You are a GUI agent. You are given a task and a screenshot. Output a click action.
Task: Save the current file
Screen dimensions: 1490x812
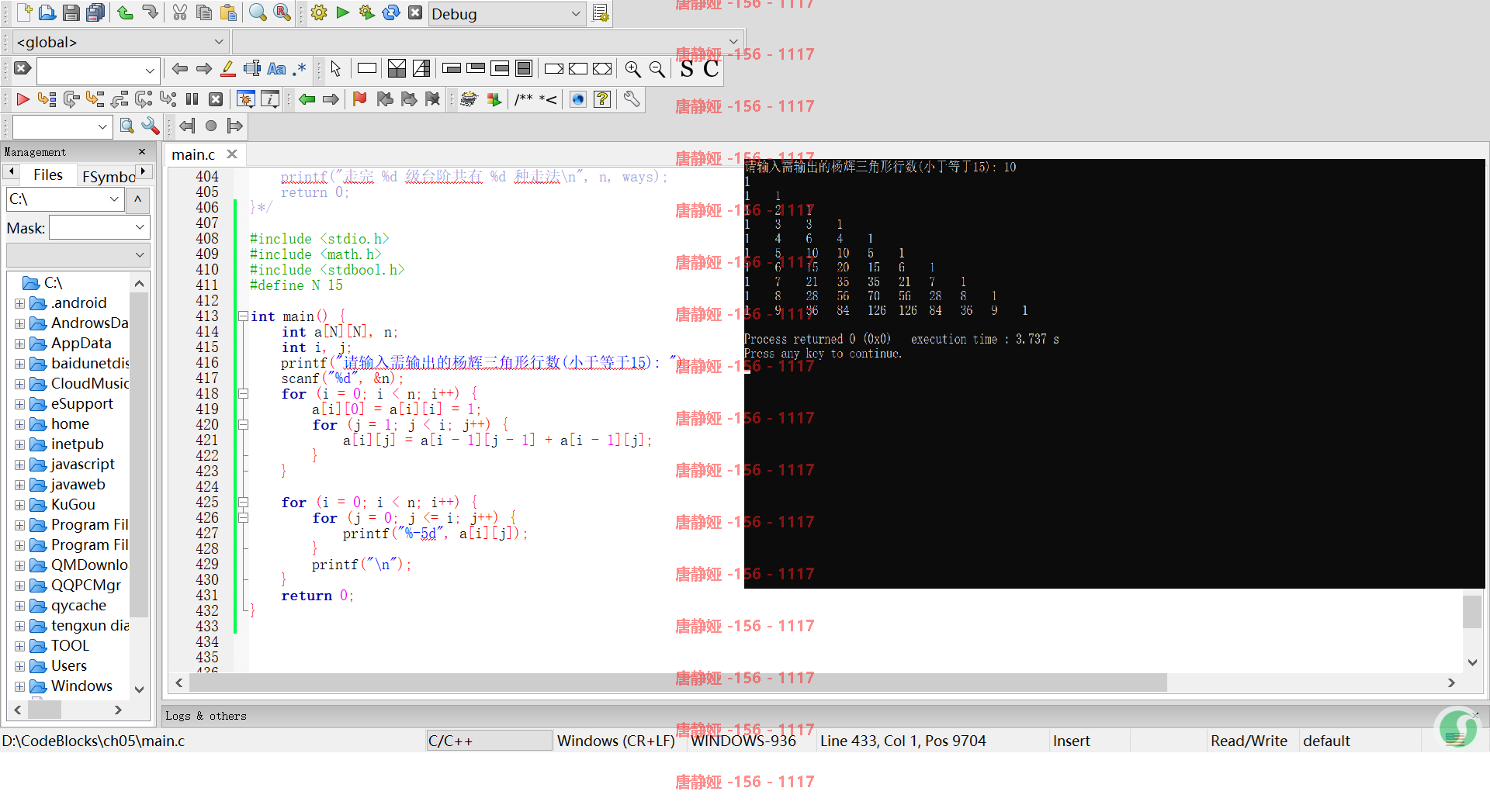71,12
